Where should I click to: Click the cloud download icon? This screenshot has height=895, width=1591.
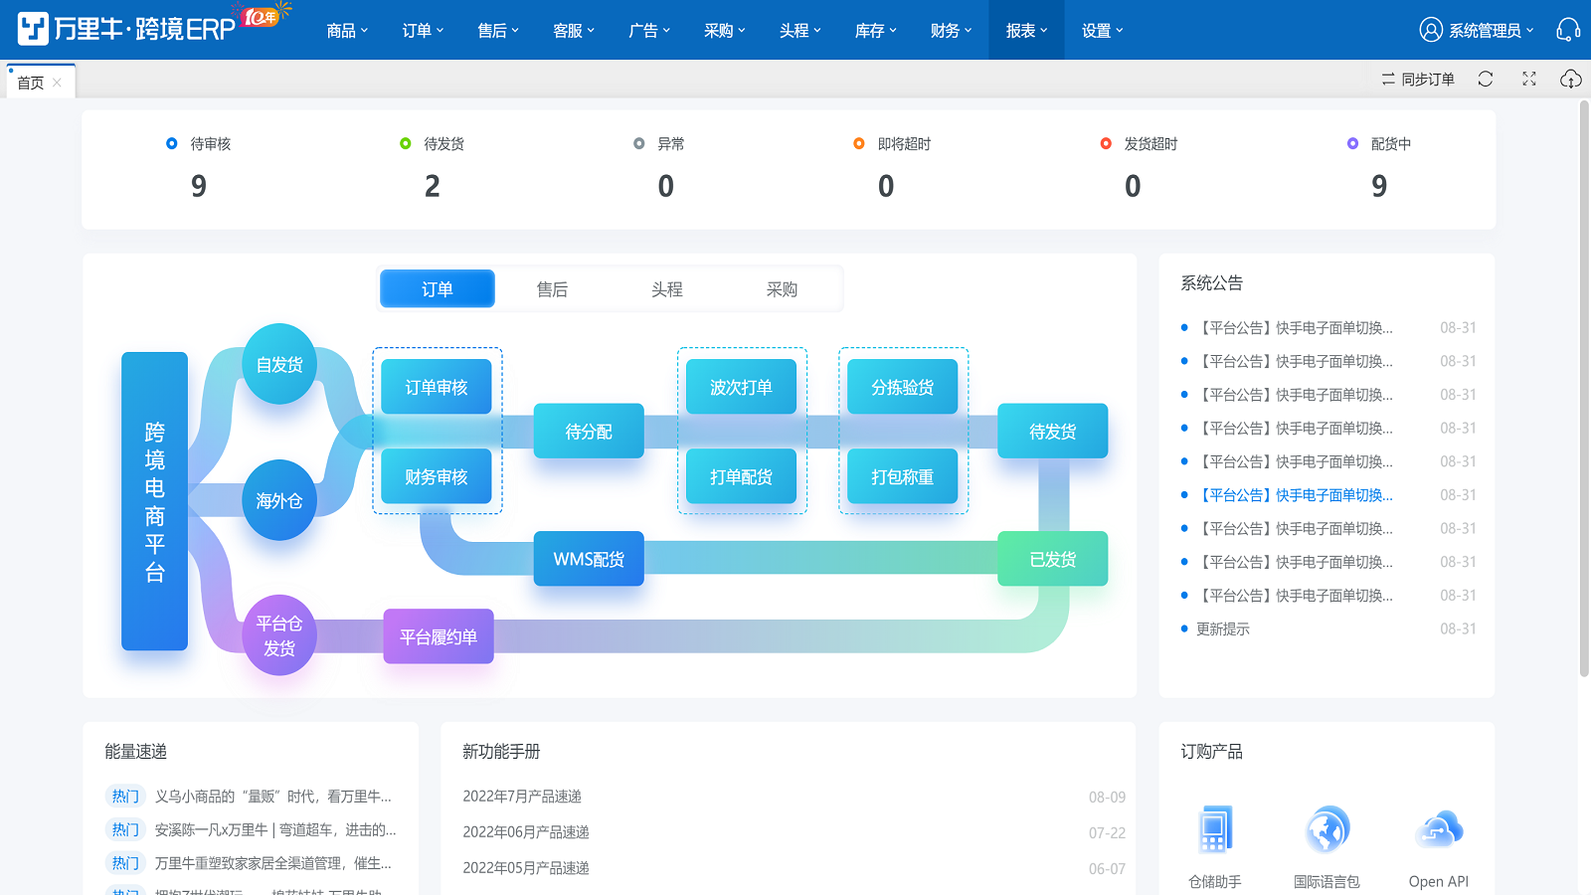click(x=1571, y=79)
